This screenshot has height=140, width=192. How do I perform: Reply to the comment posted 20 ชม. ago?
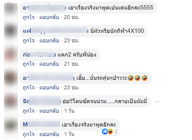[49, 17]
